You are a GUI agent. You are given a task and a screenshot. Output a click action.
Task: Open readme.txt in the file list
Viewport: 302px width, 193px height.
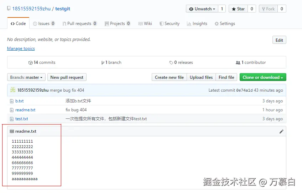[25, 110]
